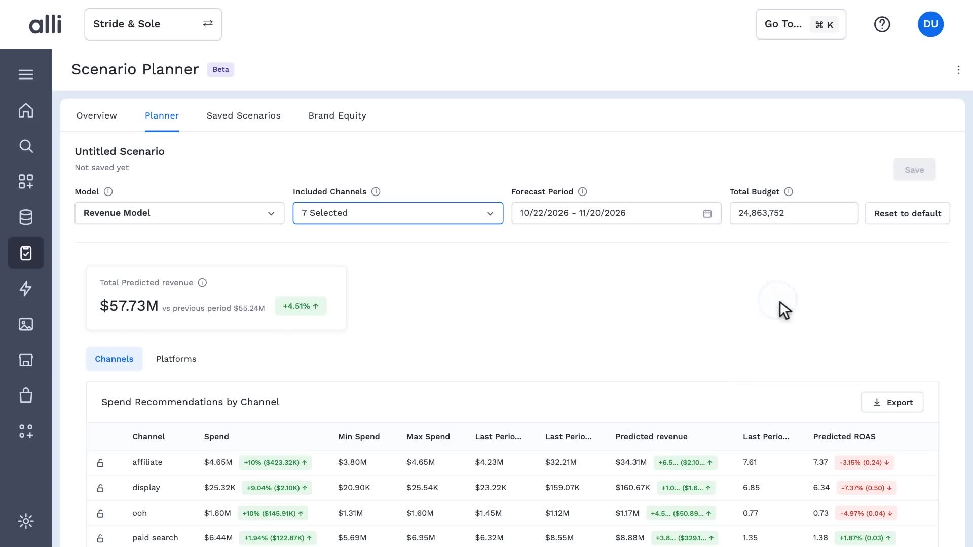
Task: Export the spend recommendations table
Action: (892, 402)
